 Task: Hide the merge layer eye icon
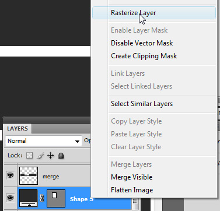[x=10, y=175]
